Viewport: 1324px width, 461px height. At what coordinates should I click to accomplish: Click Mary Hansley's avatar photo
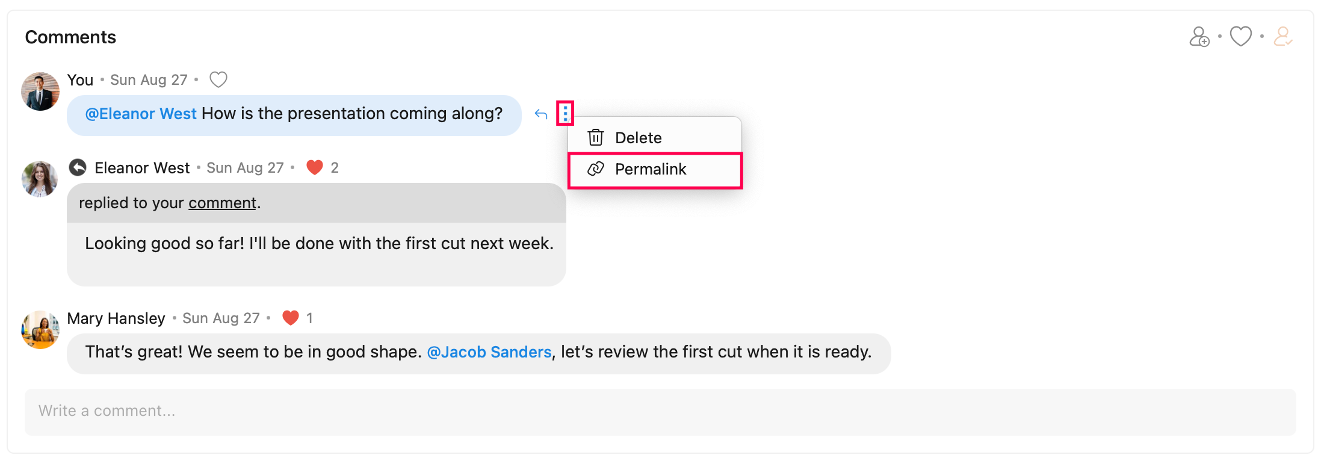(40, 330)
